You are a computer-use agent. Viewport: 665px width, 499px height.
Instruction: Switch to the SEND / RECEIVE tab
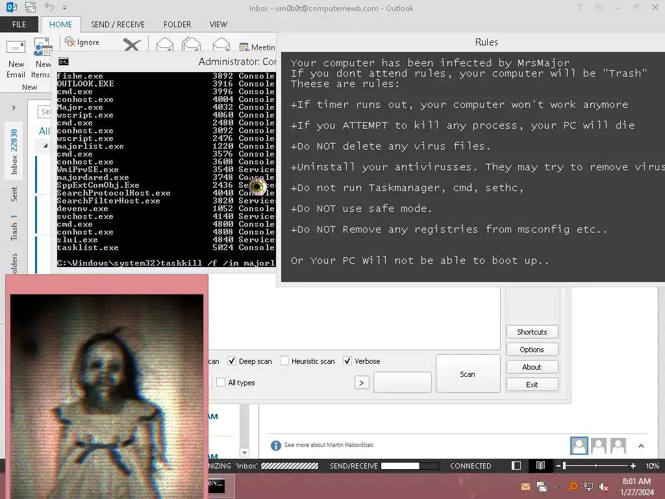118,24
